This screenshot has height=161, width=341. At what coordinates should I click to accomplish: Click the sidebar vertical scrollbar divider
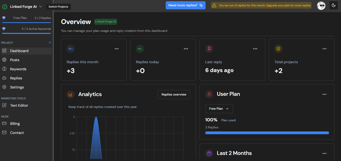(x=53, y=80)
